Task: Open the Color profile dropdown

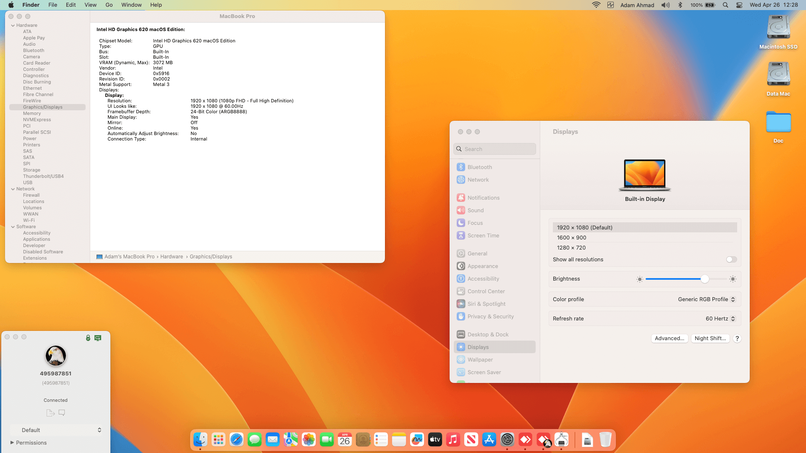Action: (707, 299)
